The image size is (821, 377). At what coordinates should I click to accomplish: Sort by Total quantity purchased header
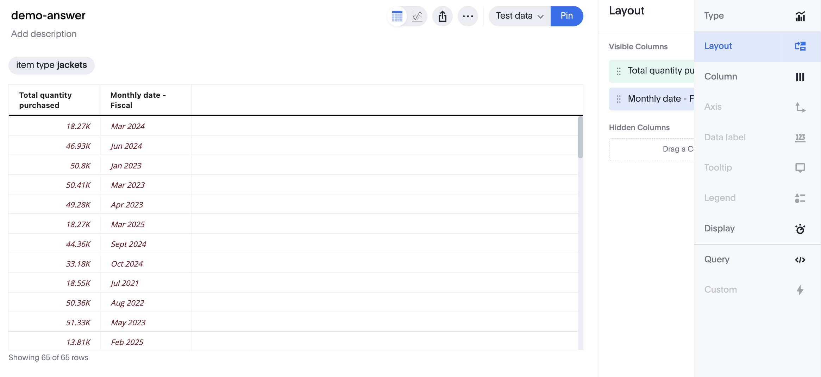point(45,100)
